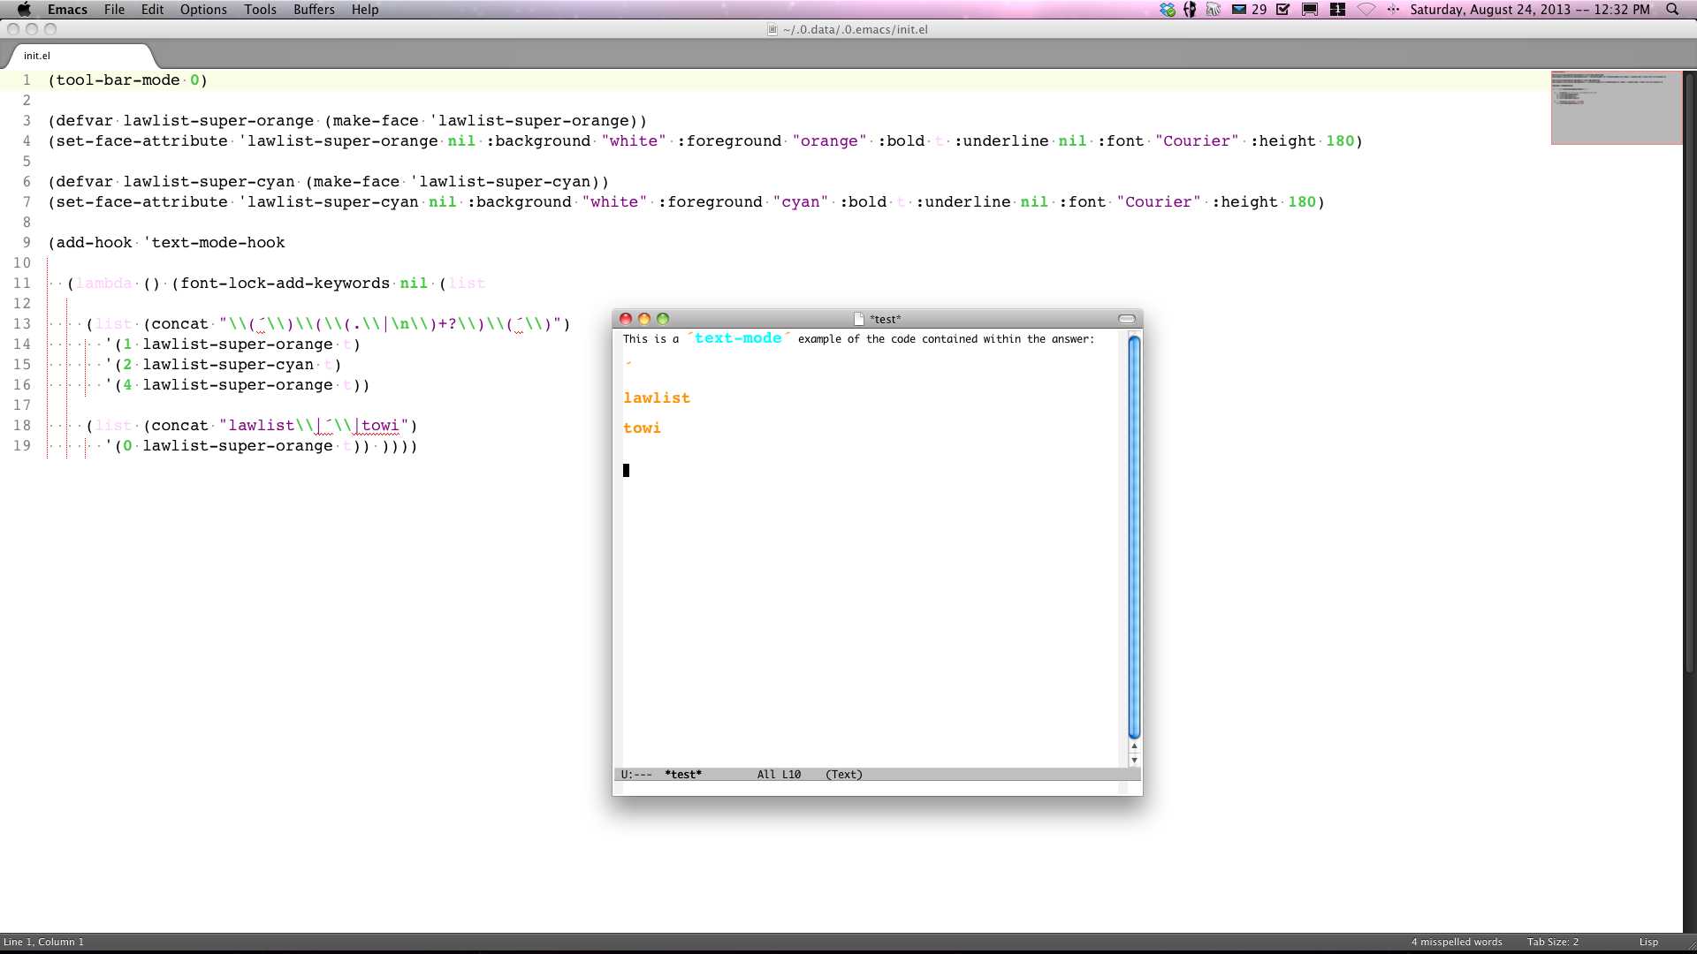This screenshot has height=954, width=1697.
Task: Click 'make-face' on line 3
Action: (x=376, y=121)
